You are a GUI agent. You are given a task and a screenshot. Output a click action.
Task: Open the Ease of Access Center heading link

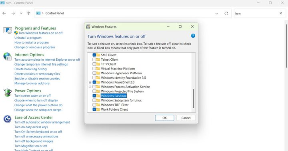tap(34, 117)
